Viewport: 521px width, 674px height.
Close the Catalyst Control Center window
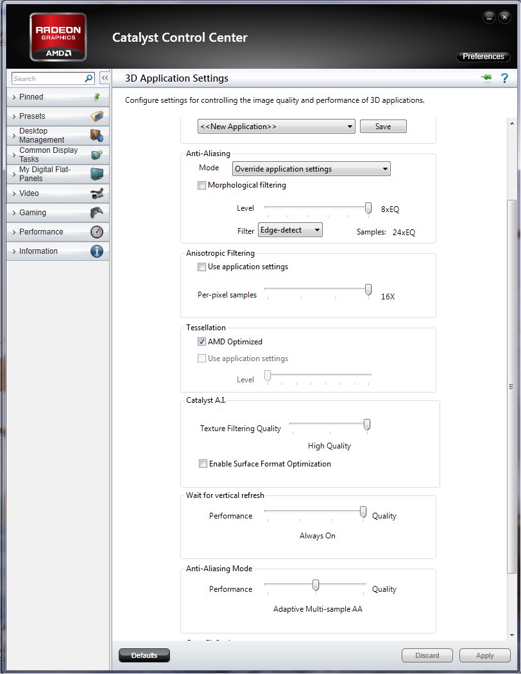tap(505, 17)
